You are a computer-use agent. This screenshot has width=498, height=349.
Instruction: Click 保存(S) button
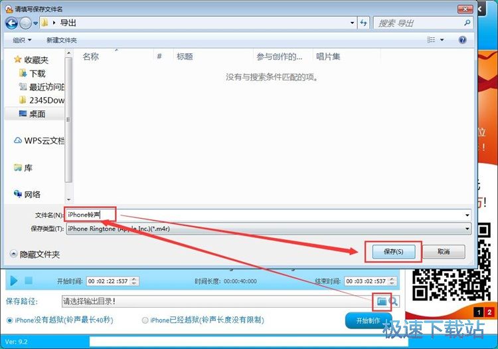point(394,252)
